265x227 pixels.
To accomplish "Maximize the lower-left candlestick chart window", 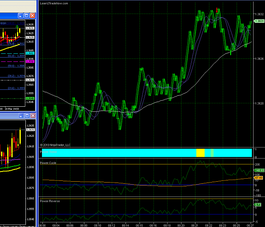I will pos(27,116).
